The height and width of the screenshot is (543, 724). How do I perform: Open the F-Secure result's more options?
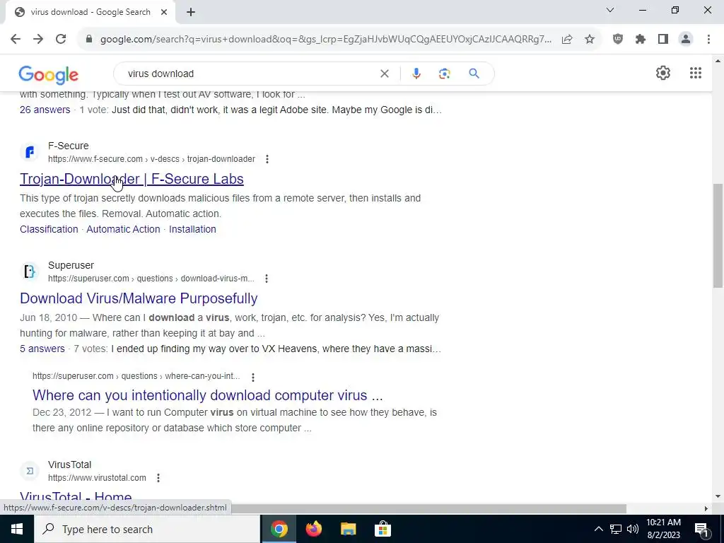[x=267, y=159]
